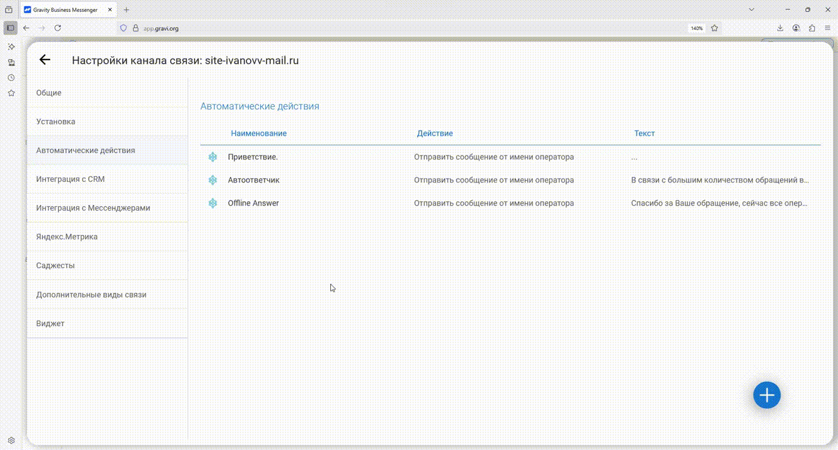Open the AI chatbot sparkle sidebar icon

(11, 47)
